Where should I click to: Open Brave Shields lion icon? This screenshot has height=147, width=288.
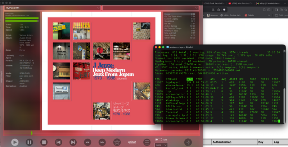(x=224, y=10)
